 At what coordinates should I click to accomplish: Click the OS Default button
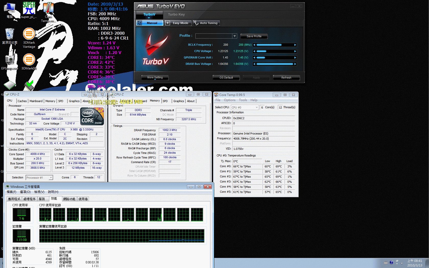(x=226, y=78)
